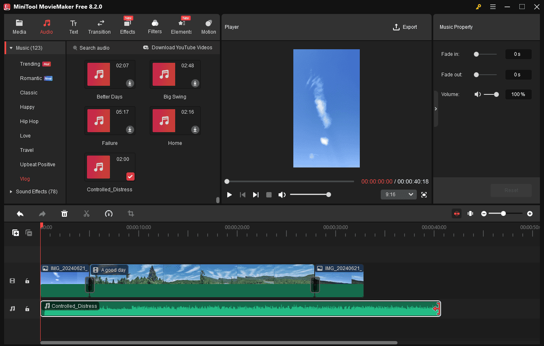544x346 pixels.
Task: Delete the selected clip with trash icon
Action: [x=64, y=213]
